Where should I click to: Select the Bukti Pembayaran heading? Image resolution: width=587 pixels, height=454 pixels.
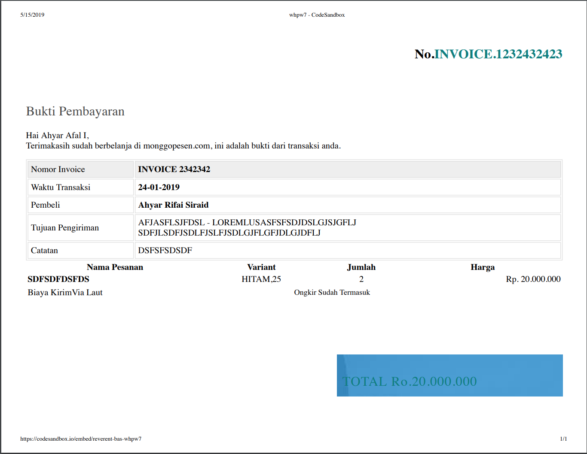[x=75, y=111]
